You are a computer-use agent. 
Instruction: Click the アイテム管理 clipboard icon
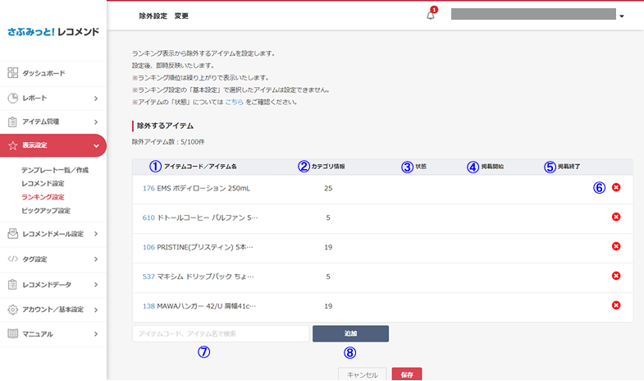coord(13,122)
